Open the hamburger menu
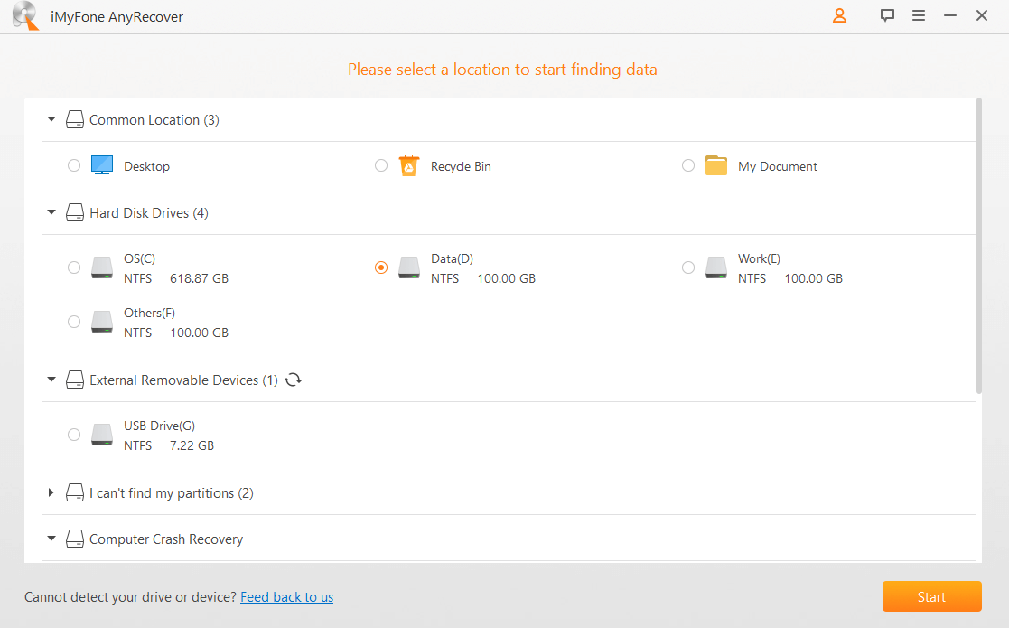This screenshot has height=628, width=1009. click(919, 15)
